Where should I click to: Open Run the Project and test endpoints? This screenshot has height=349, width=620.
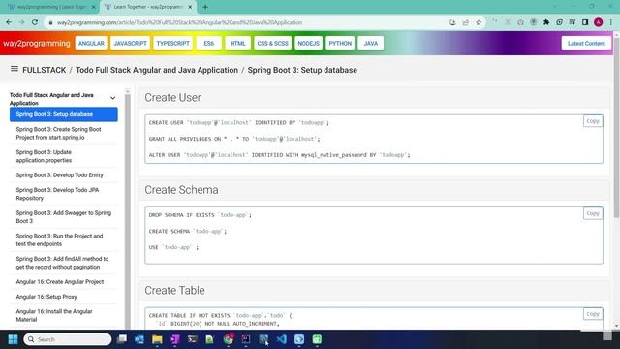(x=64, y=239)
